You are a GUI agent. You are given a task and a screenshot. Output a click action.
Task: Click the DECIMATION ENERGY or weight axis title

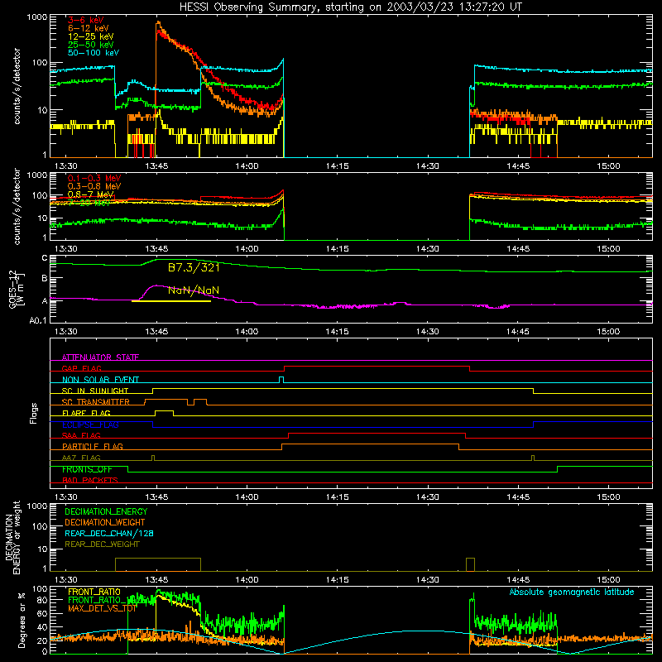click(x=12, y=537)
